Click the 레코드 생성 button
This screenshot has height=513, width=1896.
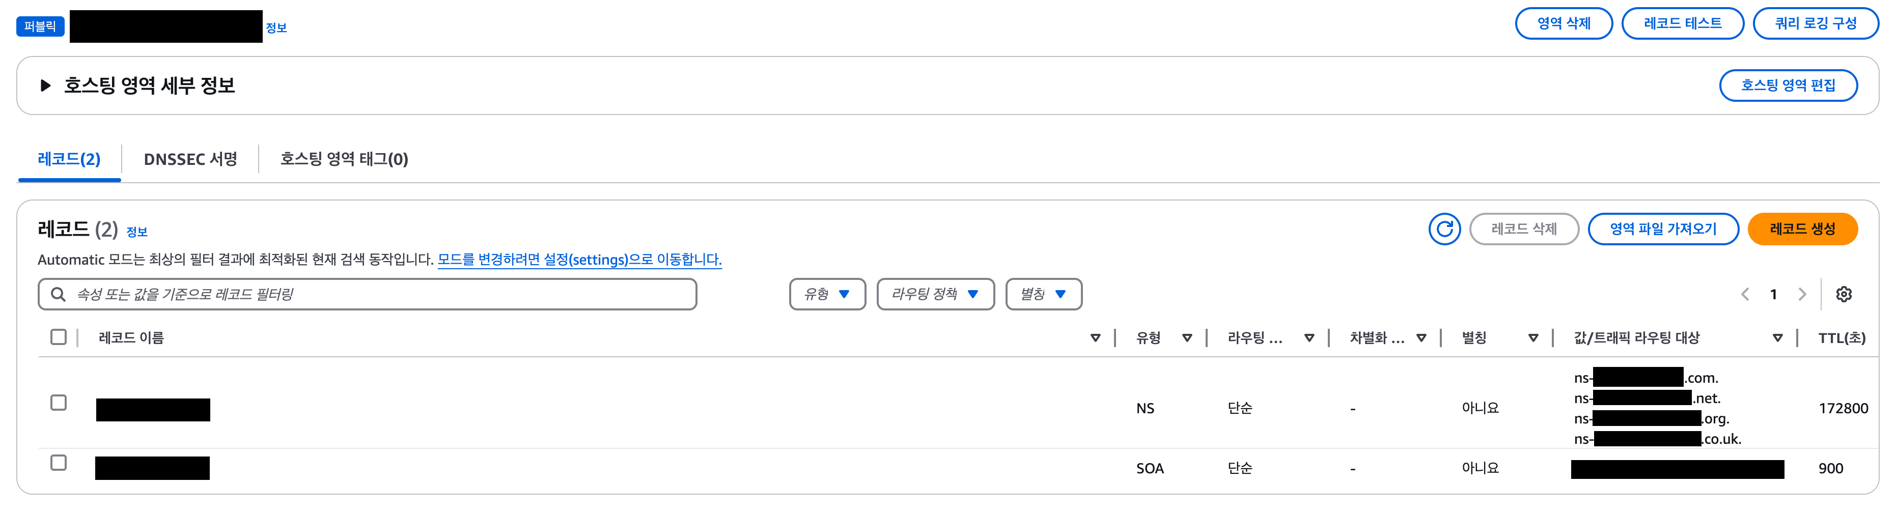[x=1802, y=229]
